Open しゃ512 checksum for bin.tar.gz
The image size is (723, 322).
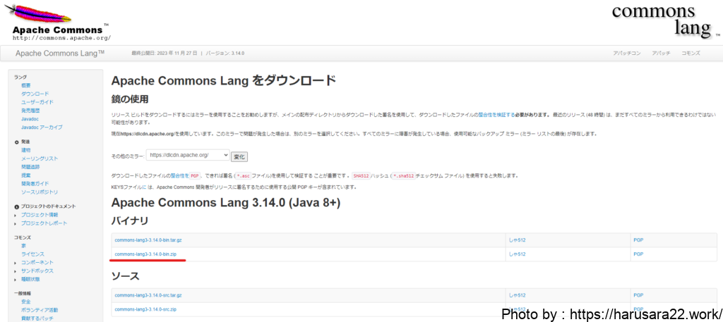coord(517,240)
